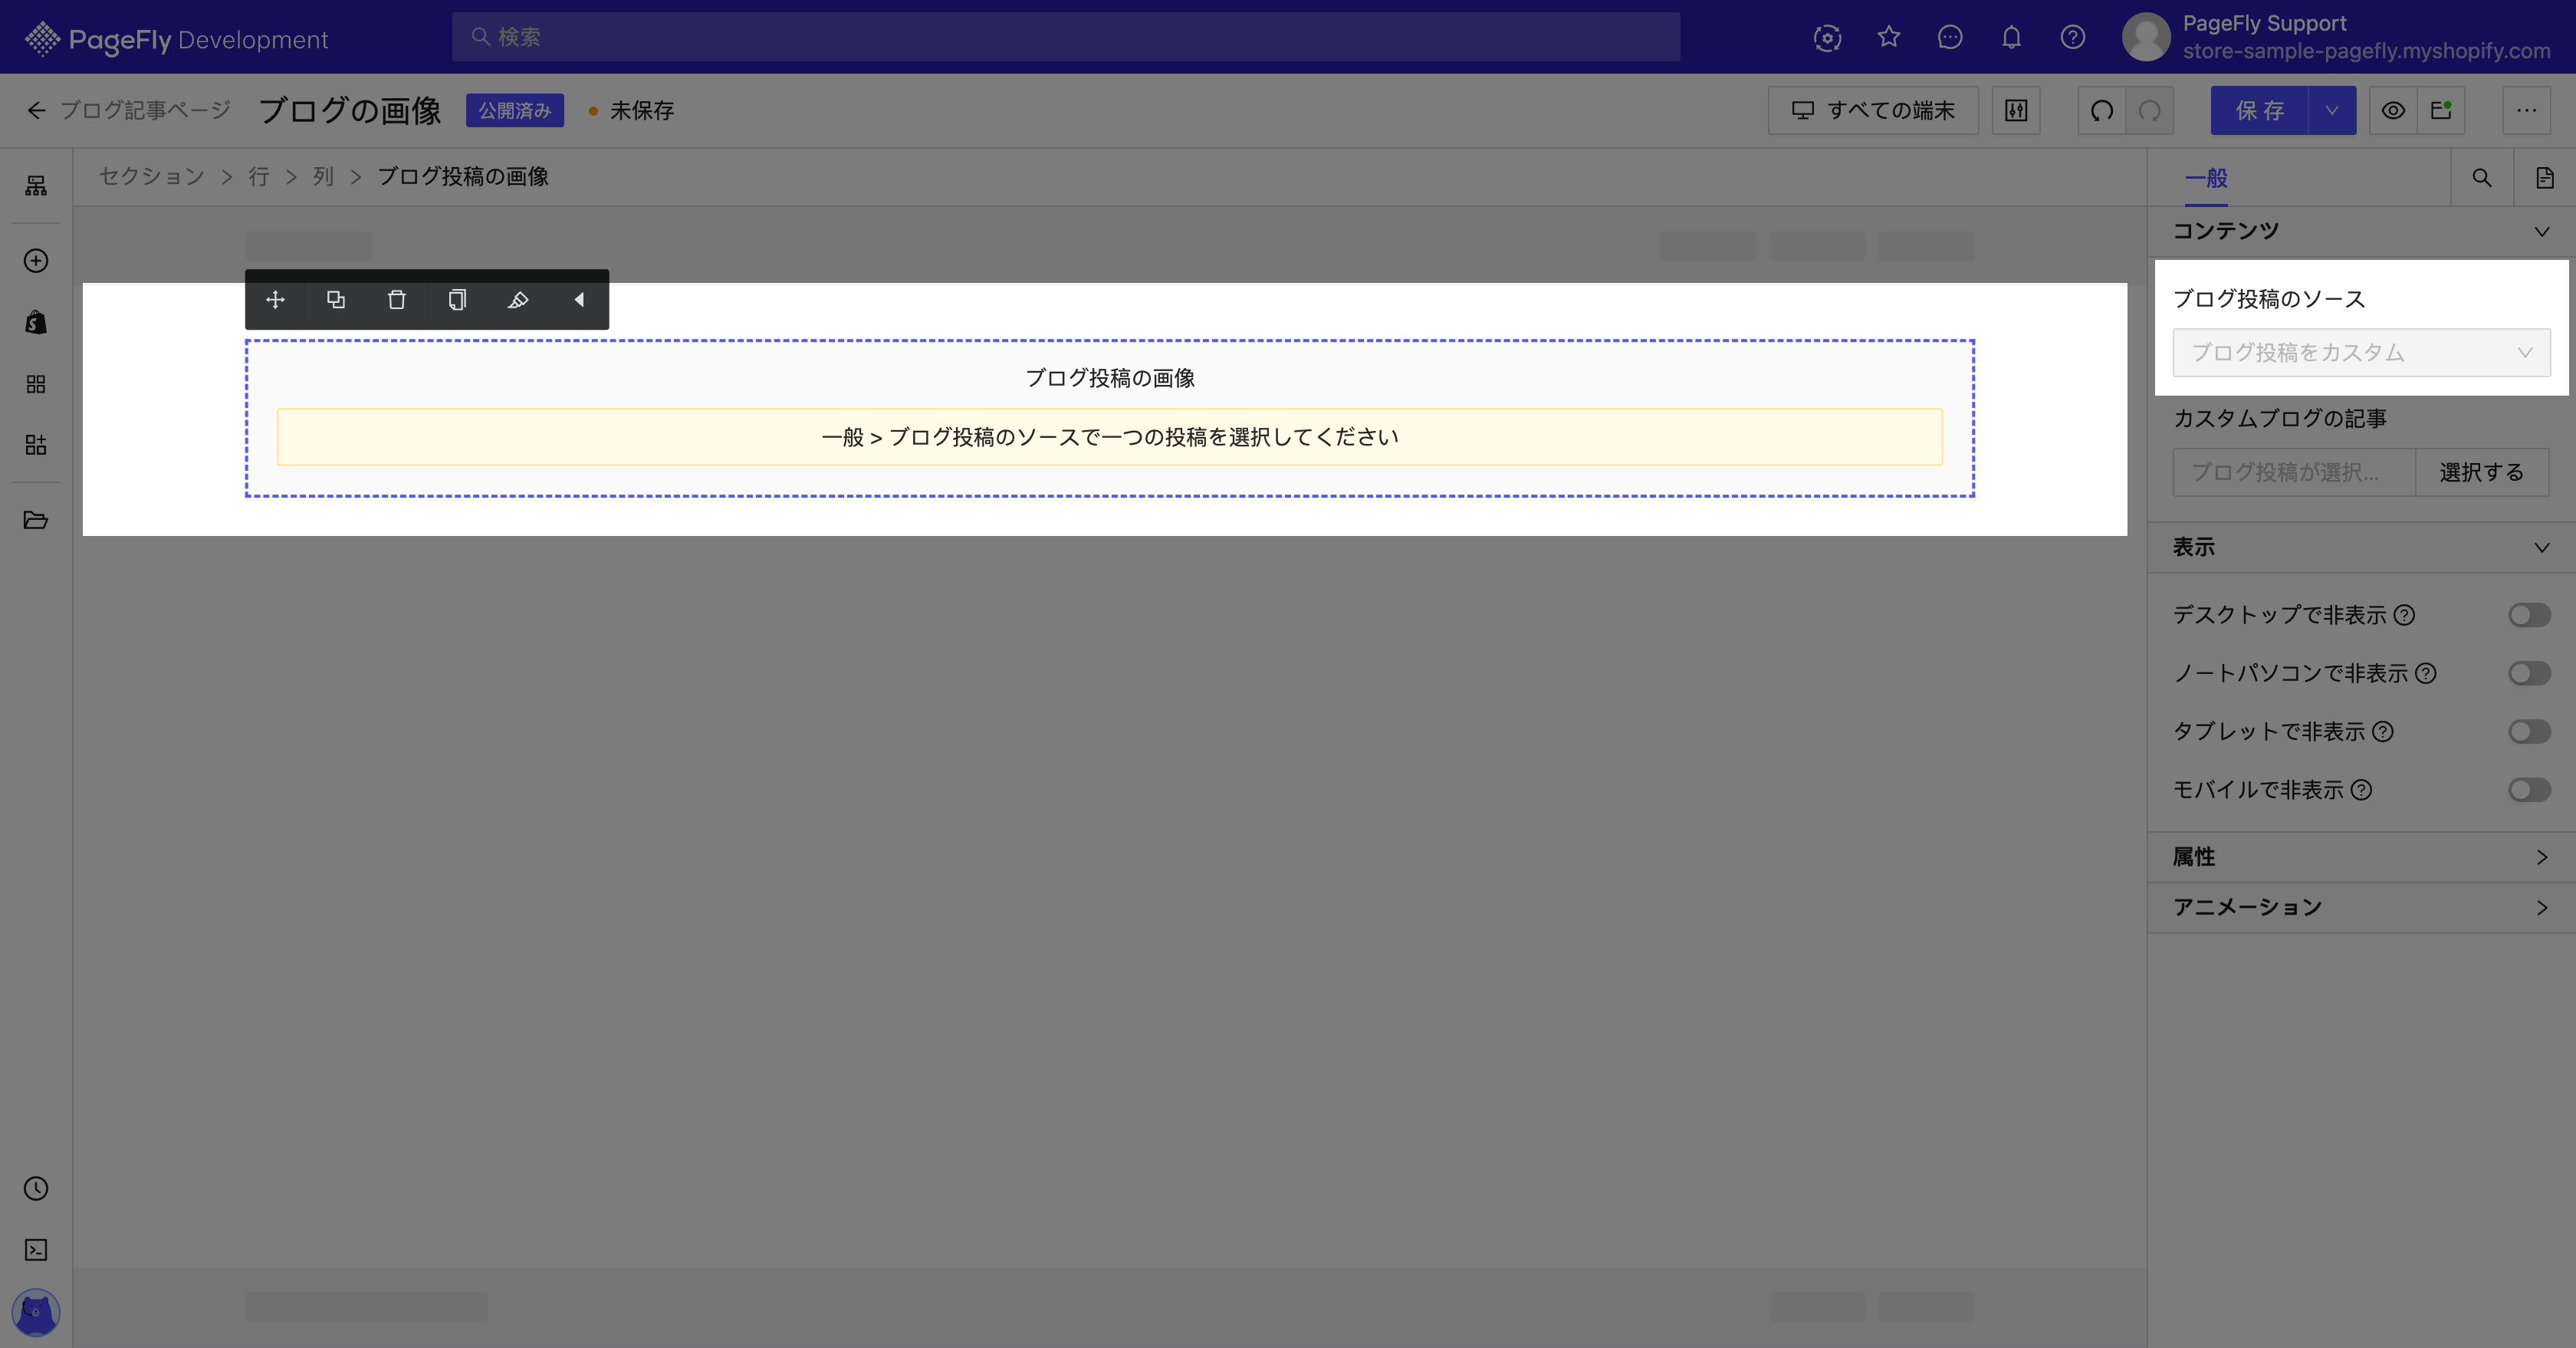Click the support avatar at sidebar bottom

point(36,1312)
